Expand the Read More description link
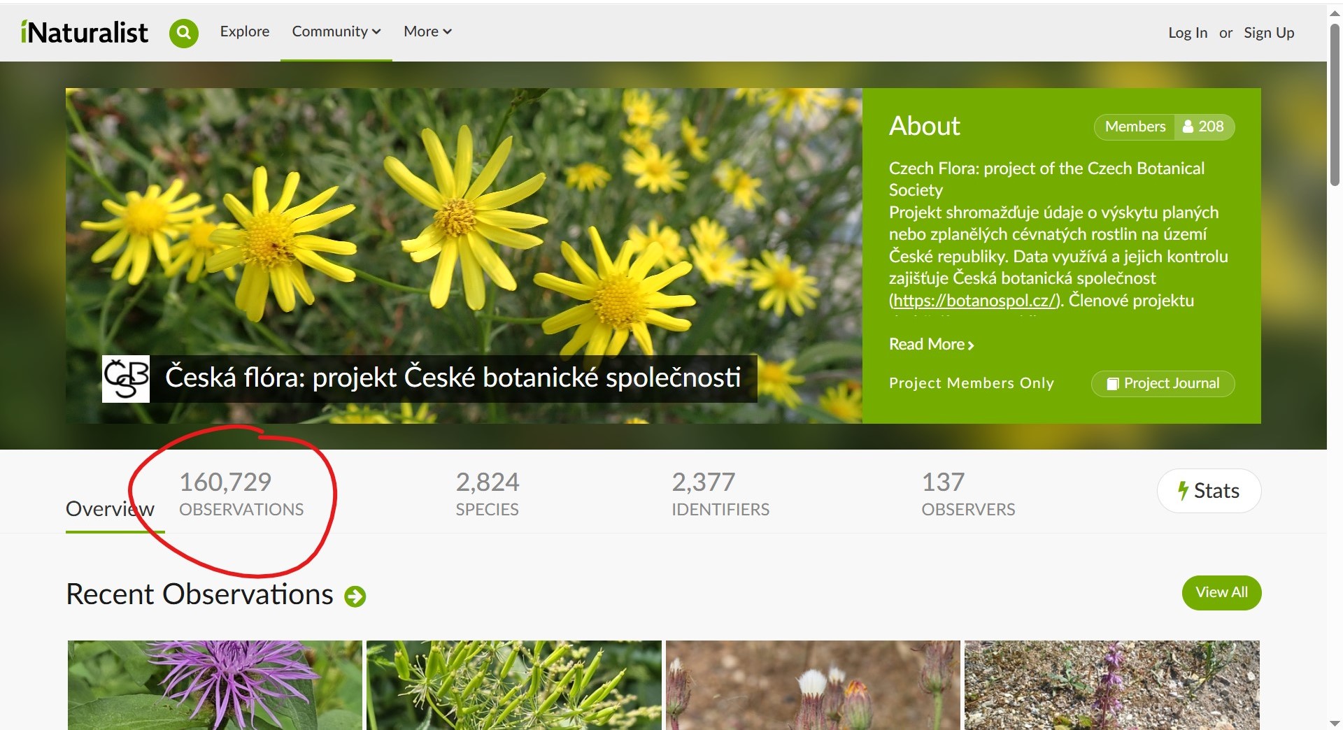This screenshot has width=1343, height=730. tap(932, 344)
